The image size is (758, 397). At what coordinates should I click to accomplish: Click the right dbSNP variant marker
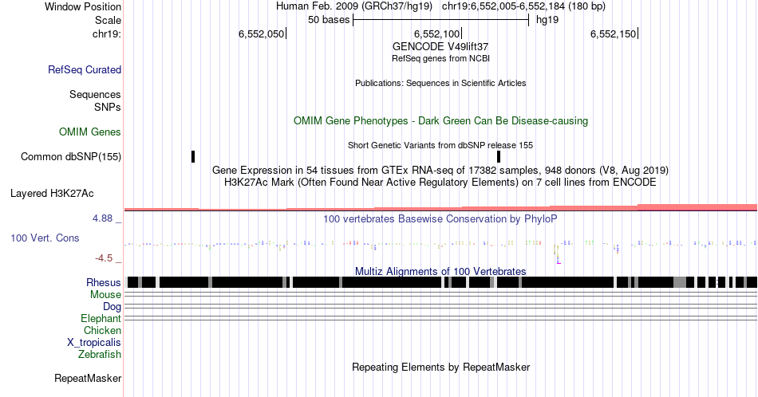pos(499,156)
